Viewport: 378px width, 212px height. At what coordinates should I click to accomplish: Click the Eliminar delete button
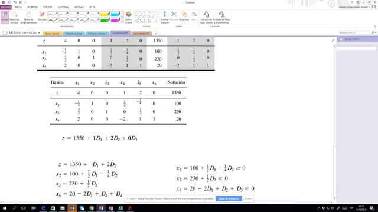[174, 16]
